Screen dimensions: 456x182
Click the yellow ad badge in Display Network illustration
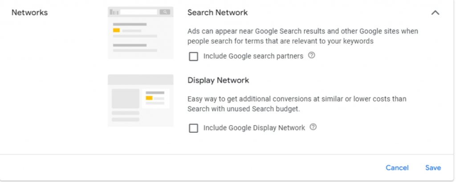point(149,98)
